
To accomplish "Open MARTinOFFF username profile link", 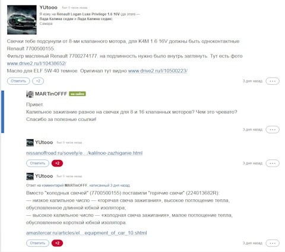I will coord(51,94).
